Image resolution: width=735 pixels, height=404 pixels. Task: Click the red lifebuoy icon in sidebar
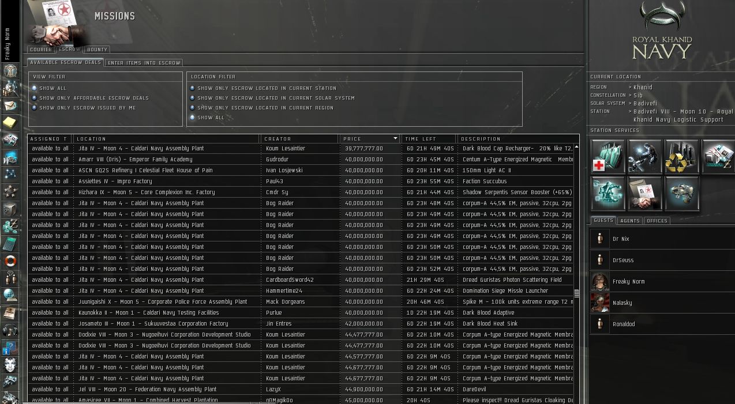10,261
